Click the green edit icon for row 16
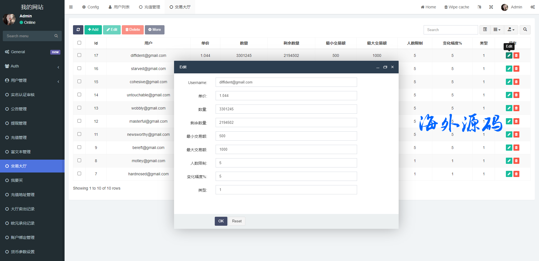Image resolution: width=539 pixels, height=261 pixels. (x=509, y=69)
